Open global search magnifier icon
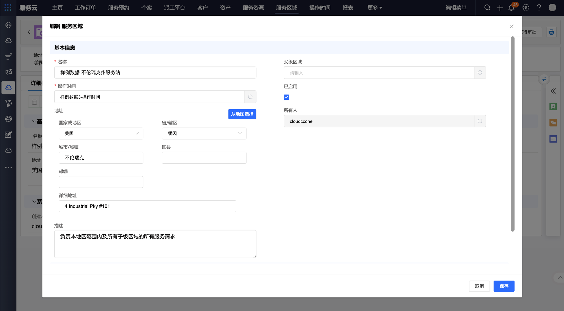The width and height of the screenshot is (564, 311). click(x=487, y=8)
